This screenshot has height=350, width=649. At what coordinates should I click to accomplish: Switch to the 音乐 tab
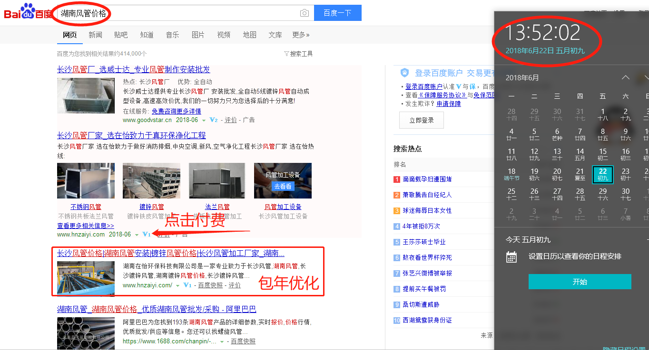(x=172, y=35)
